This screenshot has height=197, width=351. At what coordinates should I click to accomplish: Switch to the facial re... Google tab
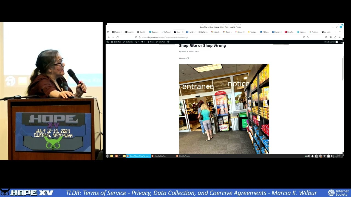tap(314, 32)
